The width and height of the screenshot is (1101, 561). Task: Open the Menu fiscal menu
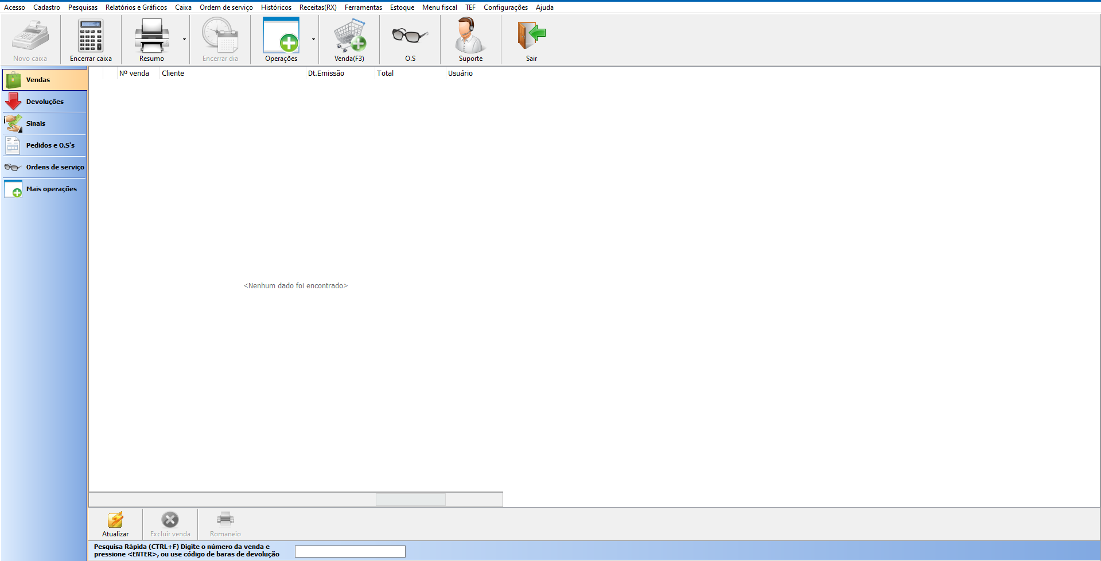tap(439, 7)
